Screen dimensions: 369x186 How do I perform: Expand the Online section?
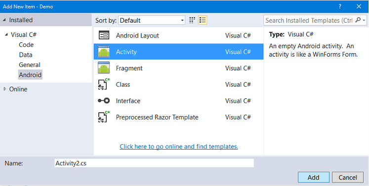click(5, 89)
